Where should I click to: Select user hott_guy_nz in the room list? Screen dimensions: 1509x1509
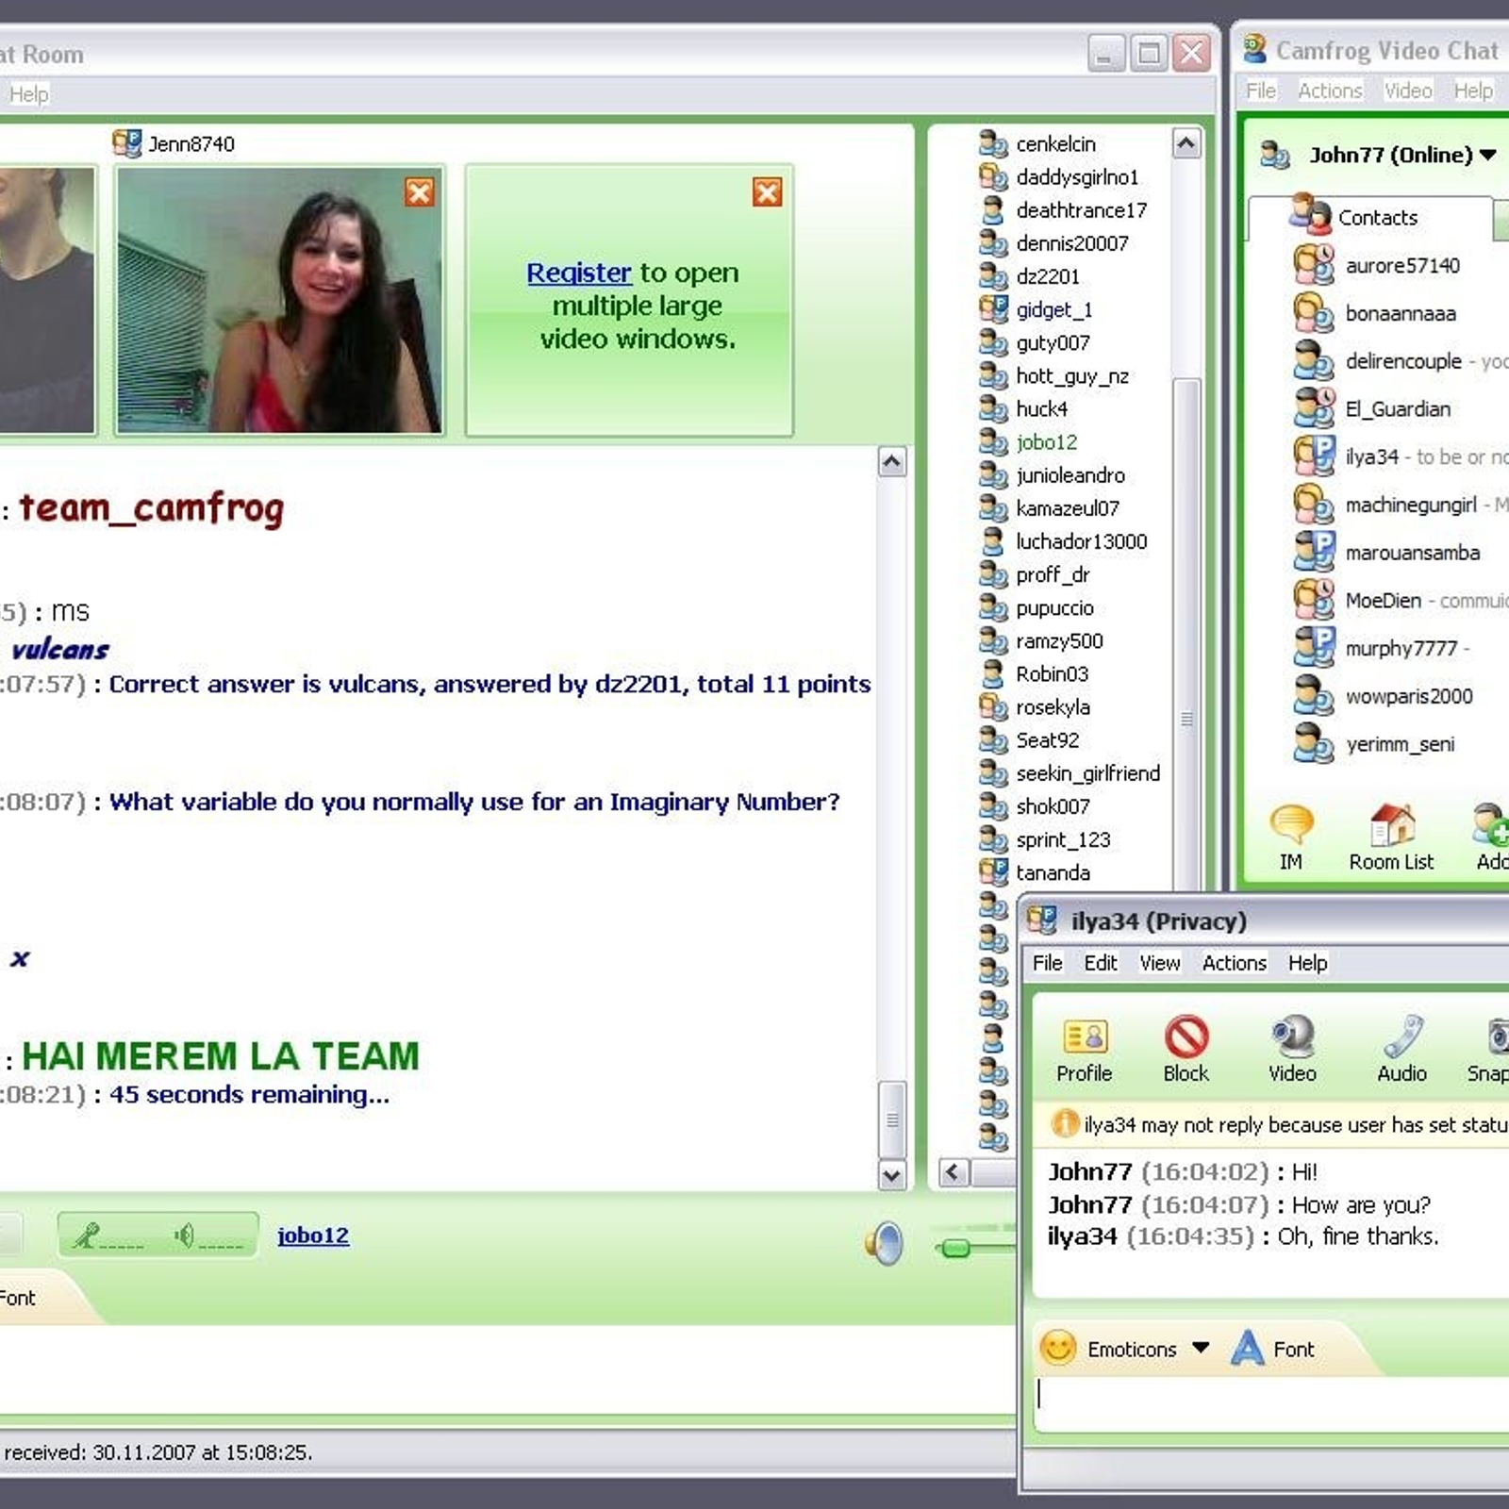coord(1053,375)
